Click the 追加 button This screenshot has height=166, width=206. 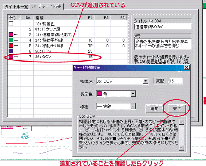pos(154,109)
